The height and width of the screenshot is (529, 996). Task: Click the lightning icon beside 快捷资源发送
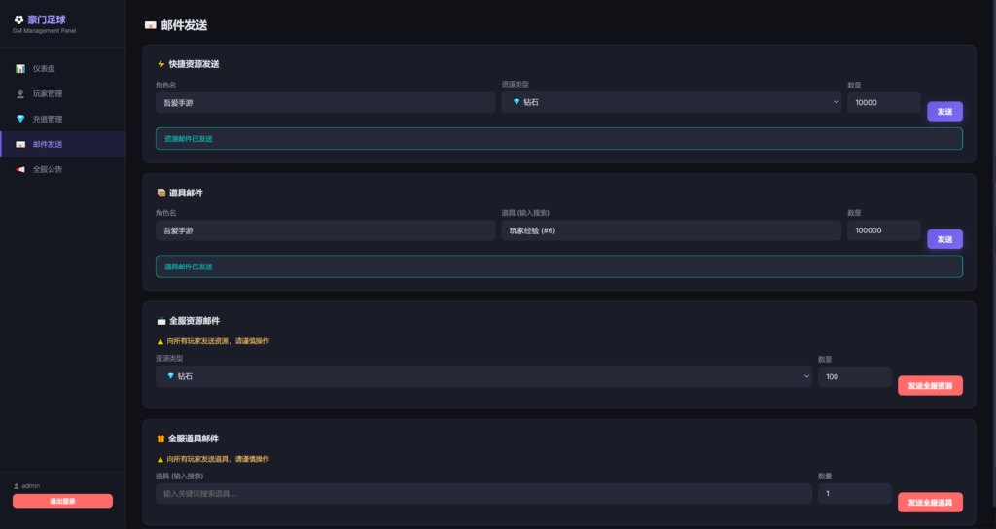tap(161, 64)
